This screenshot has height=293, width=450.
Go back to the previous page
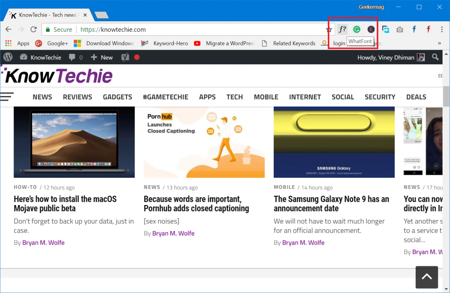[9, 29]
